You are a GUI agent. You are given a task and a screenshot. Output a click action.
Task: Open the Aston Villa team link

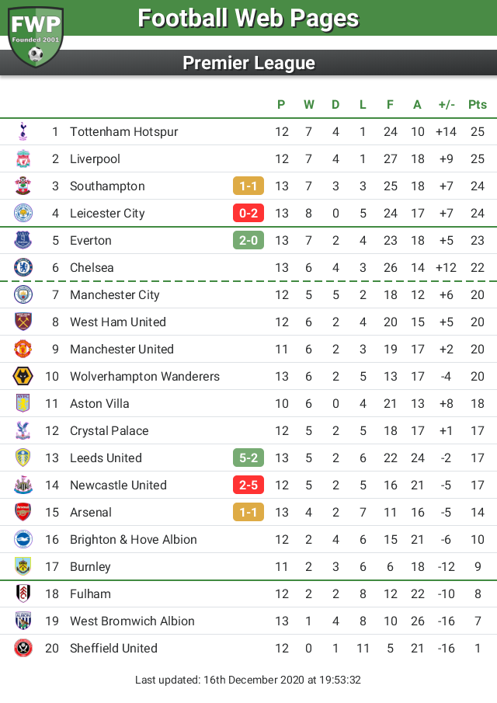click(x=99, y=403)
